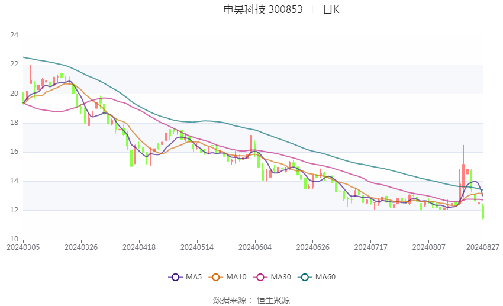Click the chart title 申昊科技 300853

click(x=263, y=9)
